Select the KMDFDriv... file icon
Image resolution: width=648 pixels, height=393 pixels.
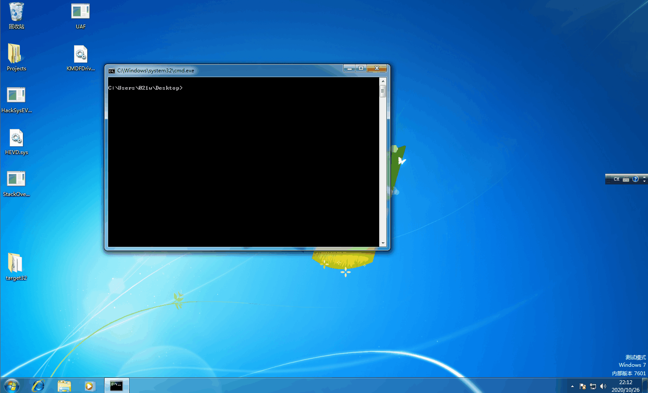click(x=80, y=58)
